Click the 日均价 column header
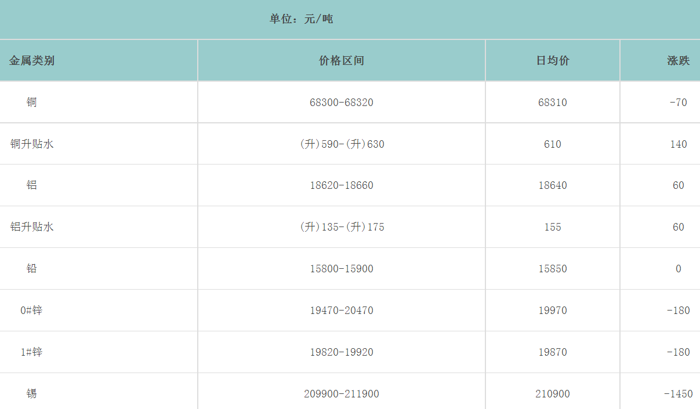The width and height of the screenshot is (700, 409). click(553, 61)
